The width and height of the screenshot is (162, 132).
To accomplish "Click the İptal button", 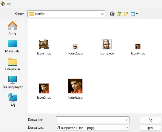I will click(150, 128).
